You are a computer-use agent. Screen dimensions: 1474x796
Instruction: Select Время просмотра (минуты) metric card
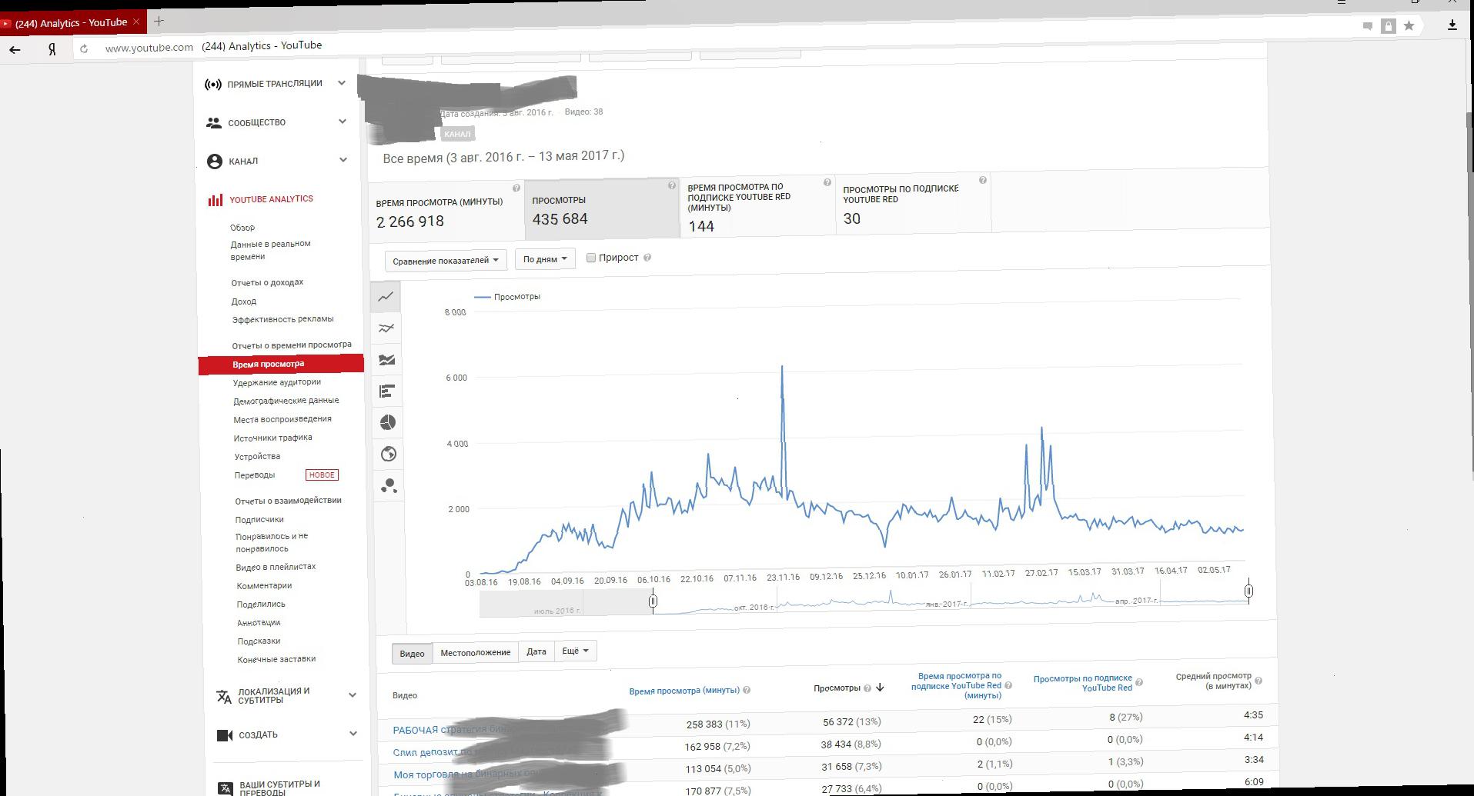[446, 211]
